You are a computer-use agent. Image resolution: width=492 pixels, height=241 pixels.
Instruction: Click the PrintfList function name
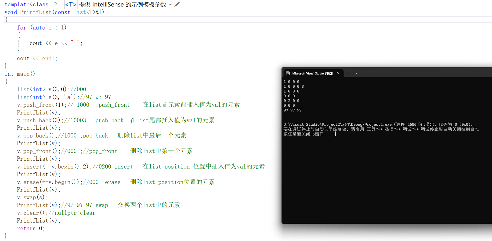[36, 12]
